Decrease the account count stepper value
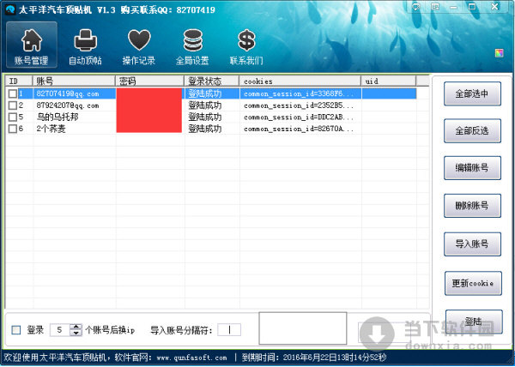Viewport: 515px width, 367px height. (76, 333)
